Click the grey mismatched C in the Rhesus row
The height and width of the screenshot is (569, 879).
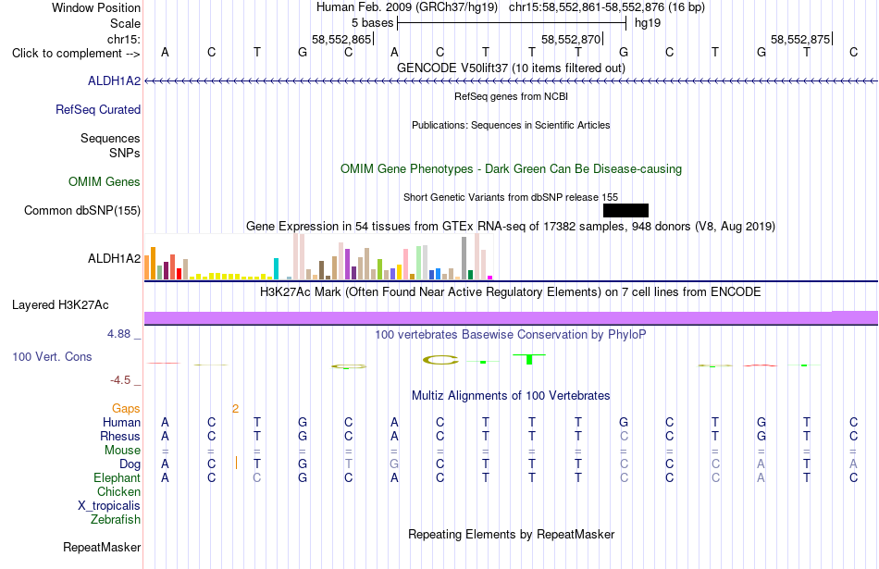(624, 436)
